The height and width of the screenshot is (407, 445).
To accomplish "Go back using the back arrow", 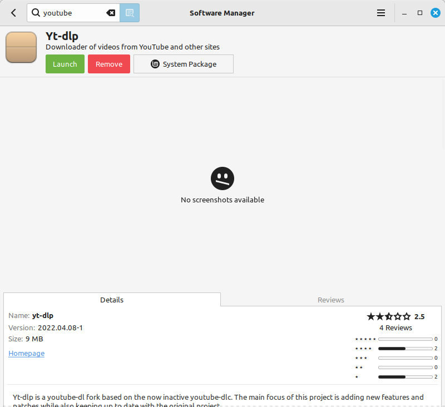I will click(13, 13).
